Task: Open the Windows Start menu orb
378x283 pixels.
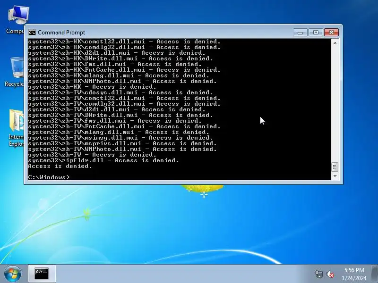Action: [13, 274]
